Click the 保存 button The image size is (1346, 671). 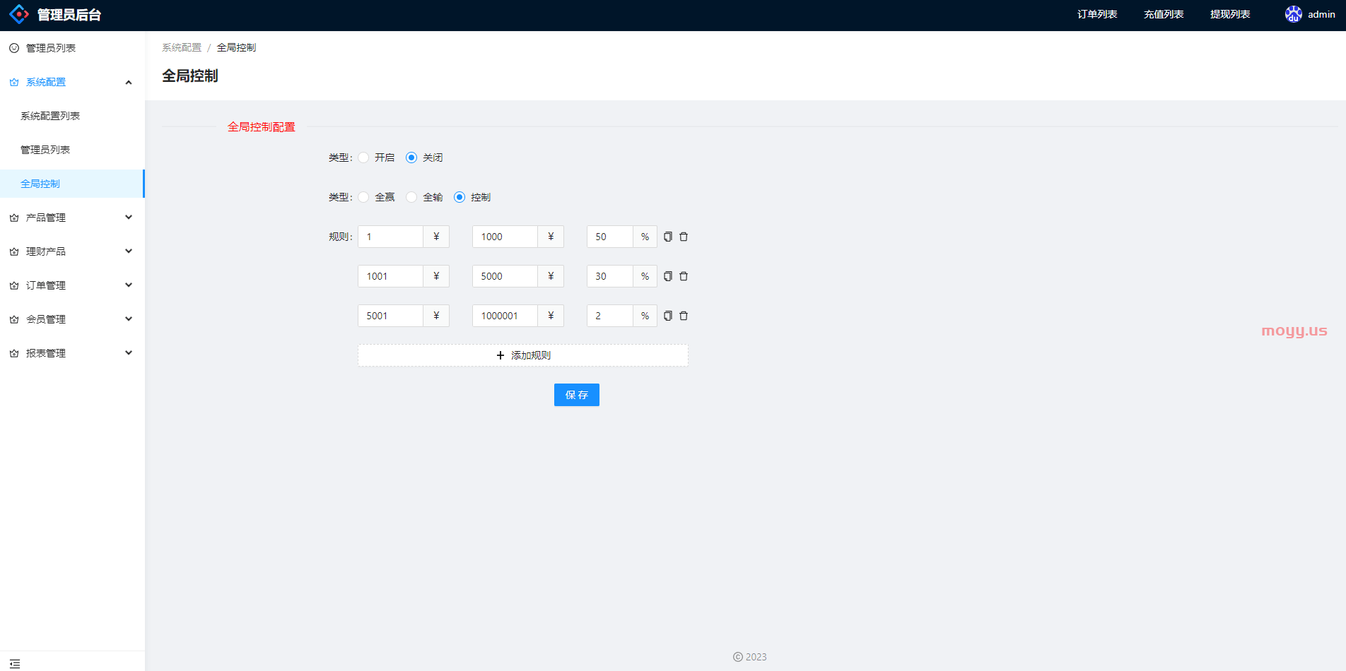click(576, 395)
